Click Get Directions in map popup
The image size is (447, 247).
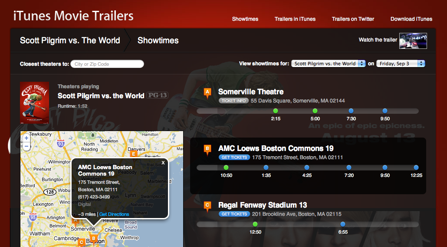click(114, 214)
